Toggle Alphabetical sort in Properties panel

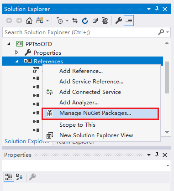[19, 177]
